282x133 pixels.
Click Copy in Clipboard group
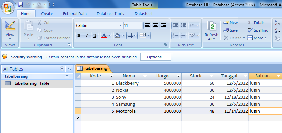pos(45,30)
